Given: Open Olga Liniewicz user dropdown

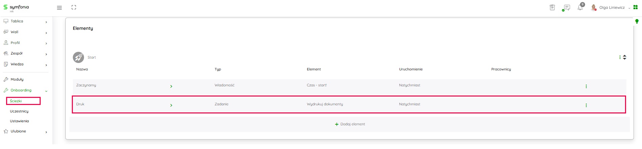Looking at the screenshot, I should (612, 7).
